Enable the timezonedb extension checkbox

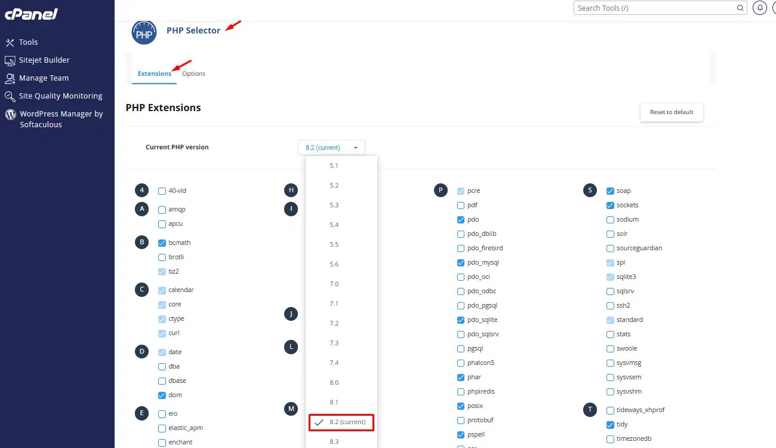point(610,440)
